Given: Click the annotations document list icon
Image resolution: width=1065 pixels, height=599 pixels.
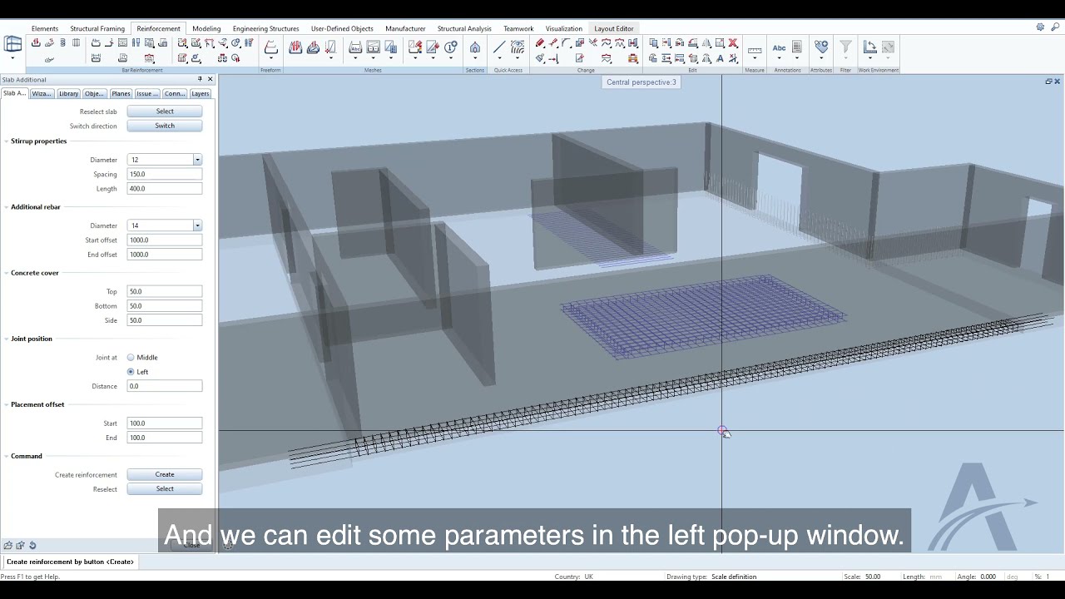Looking at the screenshot, I should point(797,47).
